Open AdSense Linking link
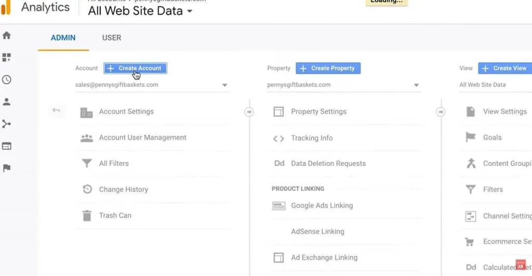532x276 pixels. (x=317, y=231)
